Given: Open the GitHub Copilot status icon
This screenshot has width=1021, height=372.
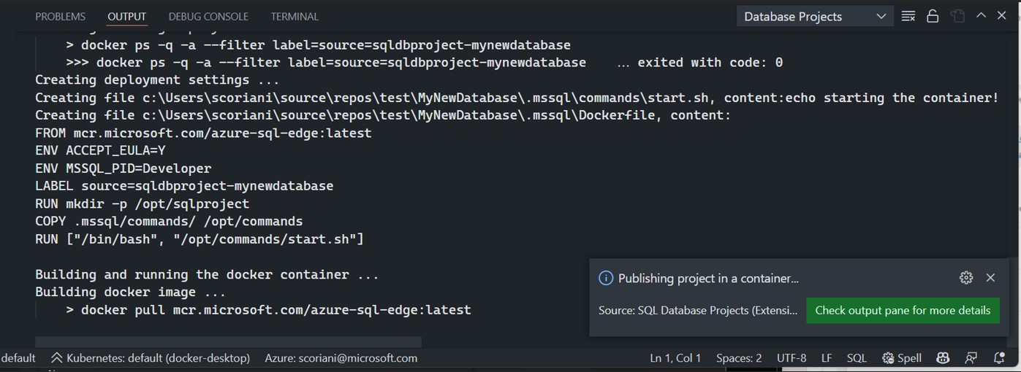Looking at the screenshot, I should pos(943,358).
